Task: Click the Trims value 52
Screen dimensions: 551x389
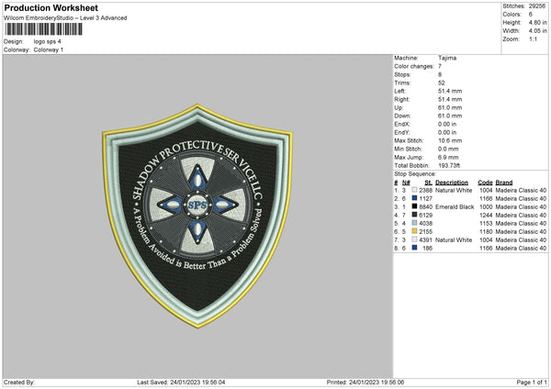Action: [442, 83]
